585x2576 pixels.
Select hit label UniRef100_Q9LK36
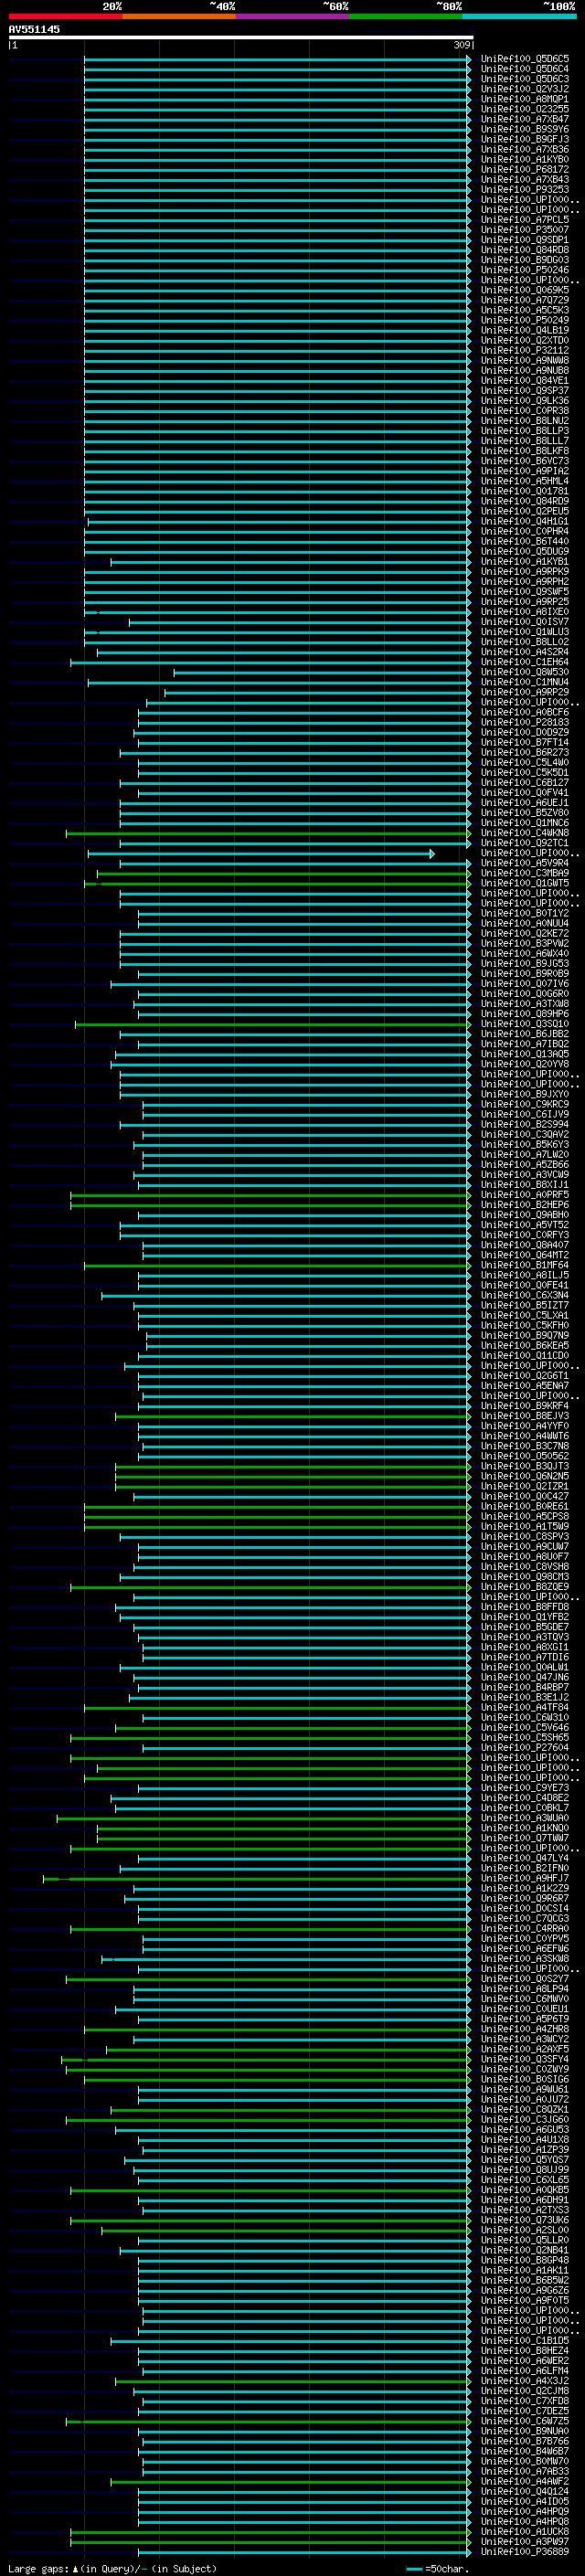tap(525, 401)
